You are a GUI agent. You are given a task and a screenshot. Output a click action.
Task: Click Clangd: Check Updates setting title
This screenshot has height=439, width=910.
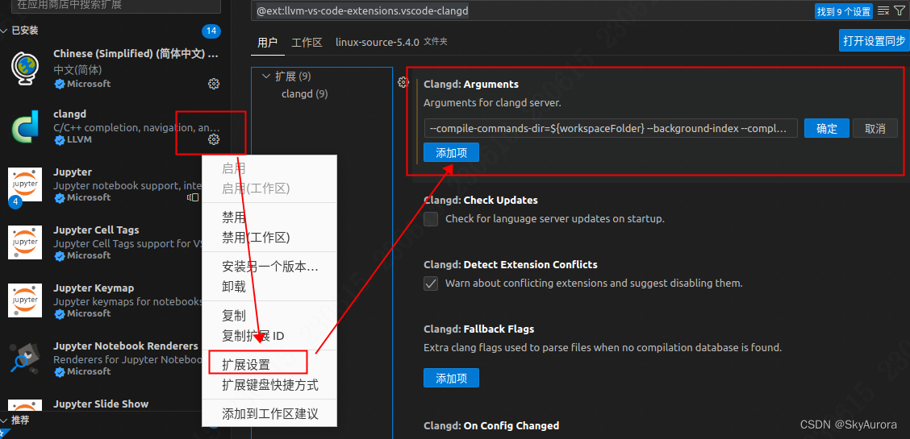point(481,201)
